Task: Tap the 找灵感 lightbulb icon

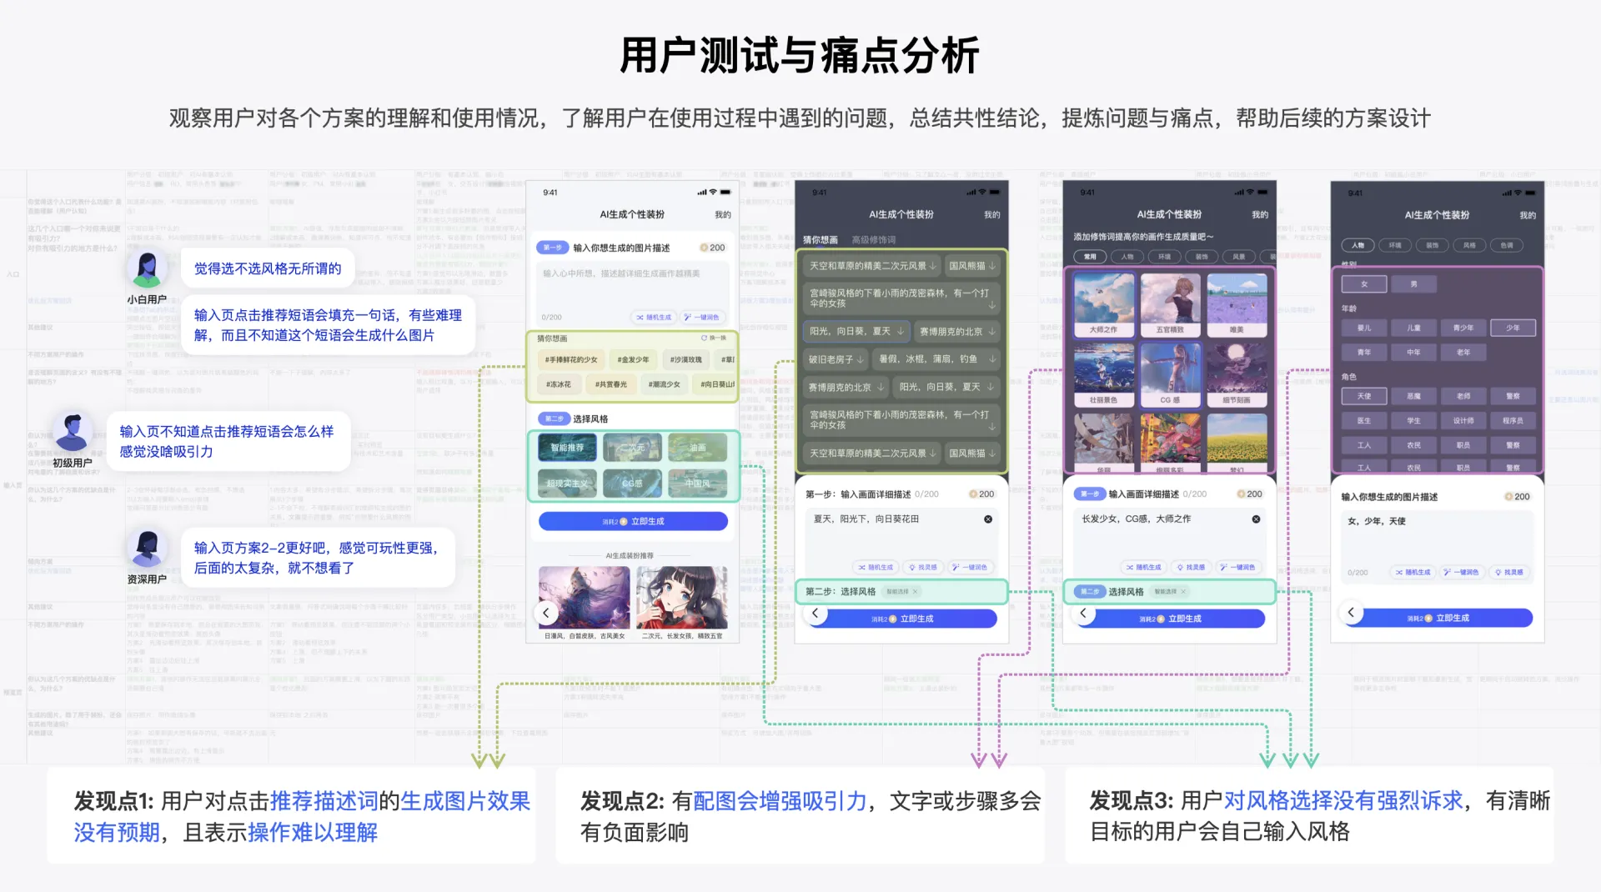Action: [x=912, y=567]
